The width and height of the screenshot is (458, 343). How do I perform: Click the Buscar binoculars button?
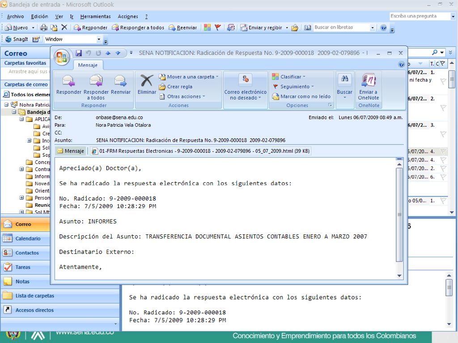pos(345,86)
